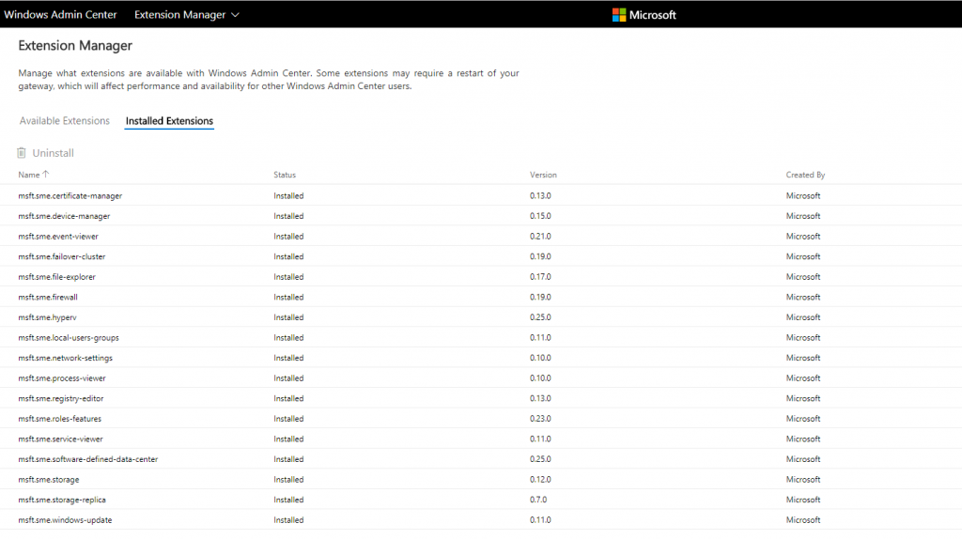Image resolution: width=962 pixels, height=539 pixels.
Task: Select the msft.sme.device-manager extension
Action: tap(65, 216)
